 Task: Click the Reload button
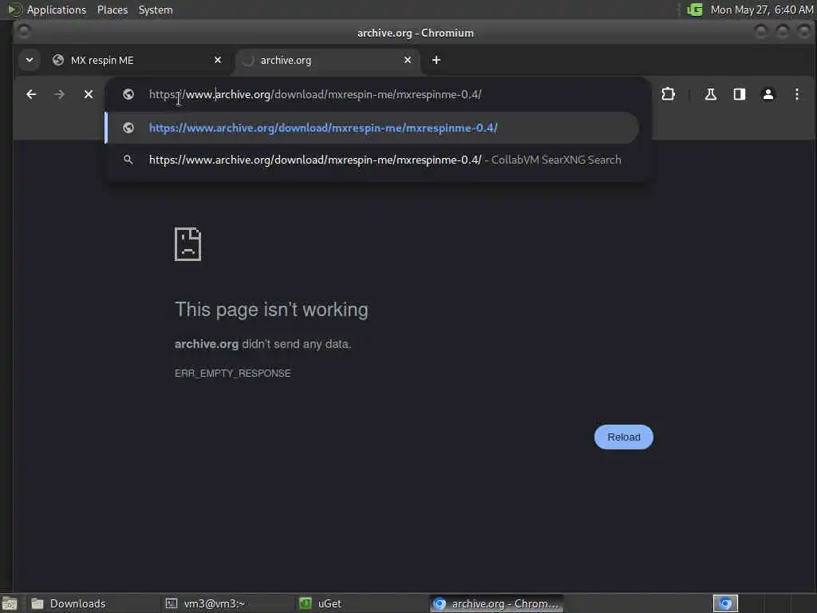[624, 437]
